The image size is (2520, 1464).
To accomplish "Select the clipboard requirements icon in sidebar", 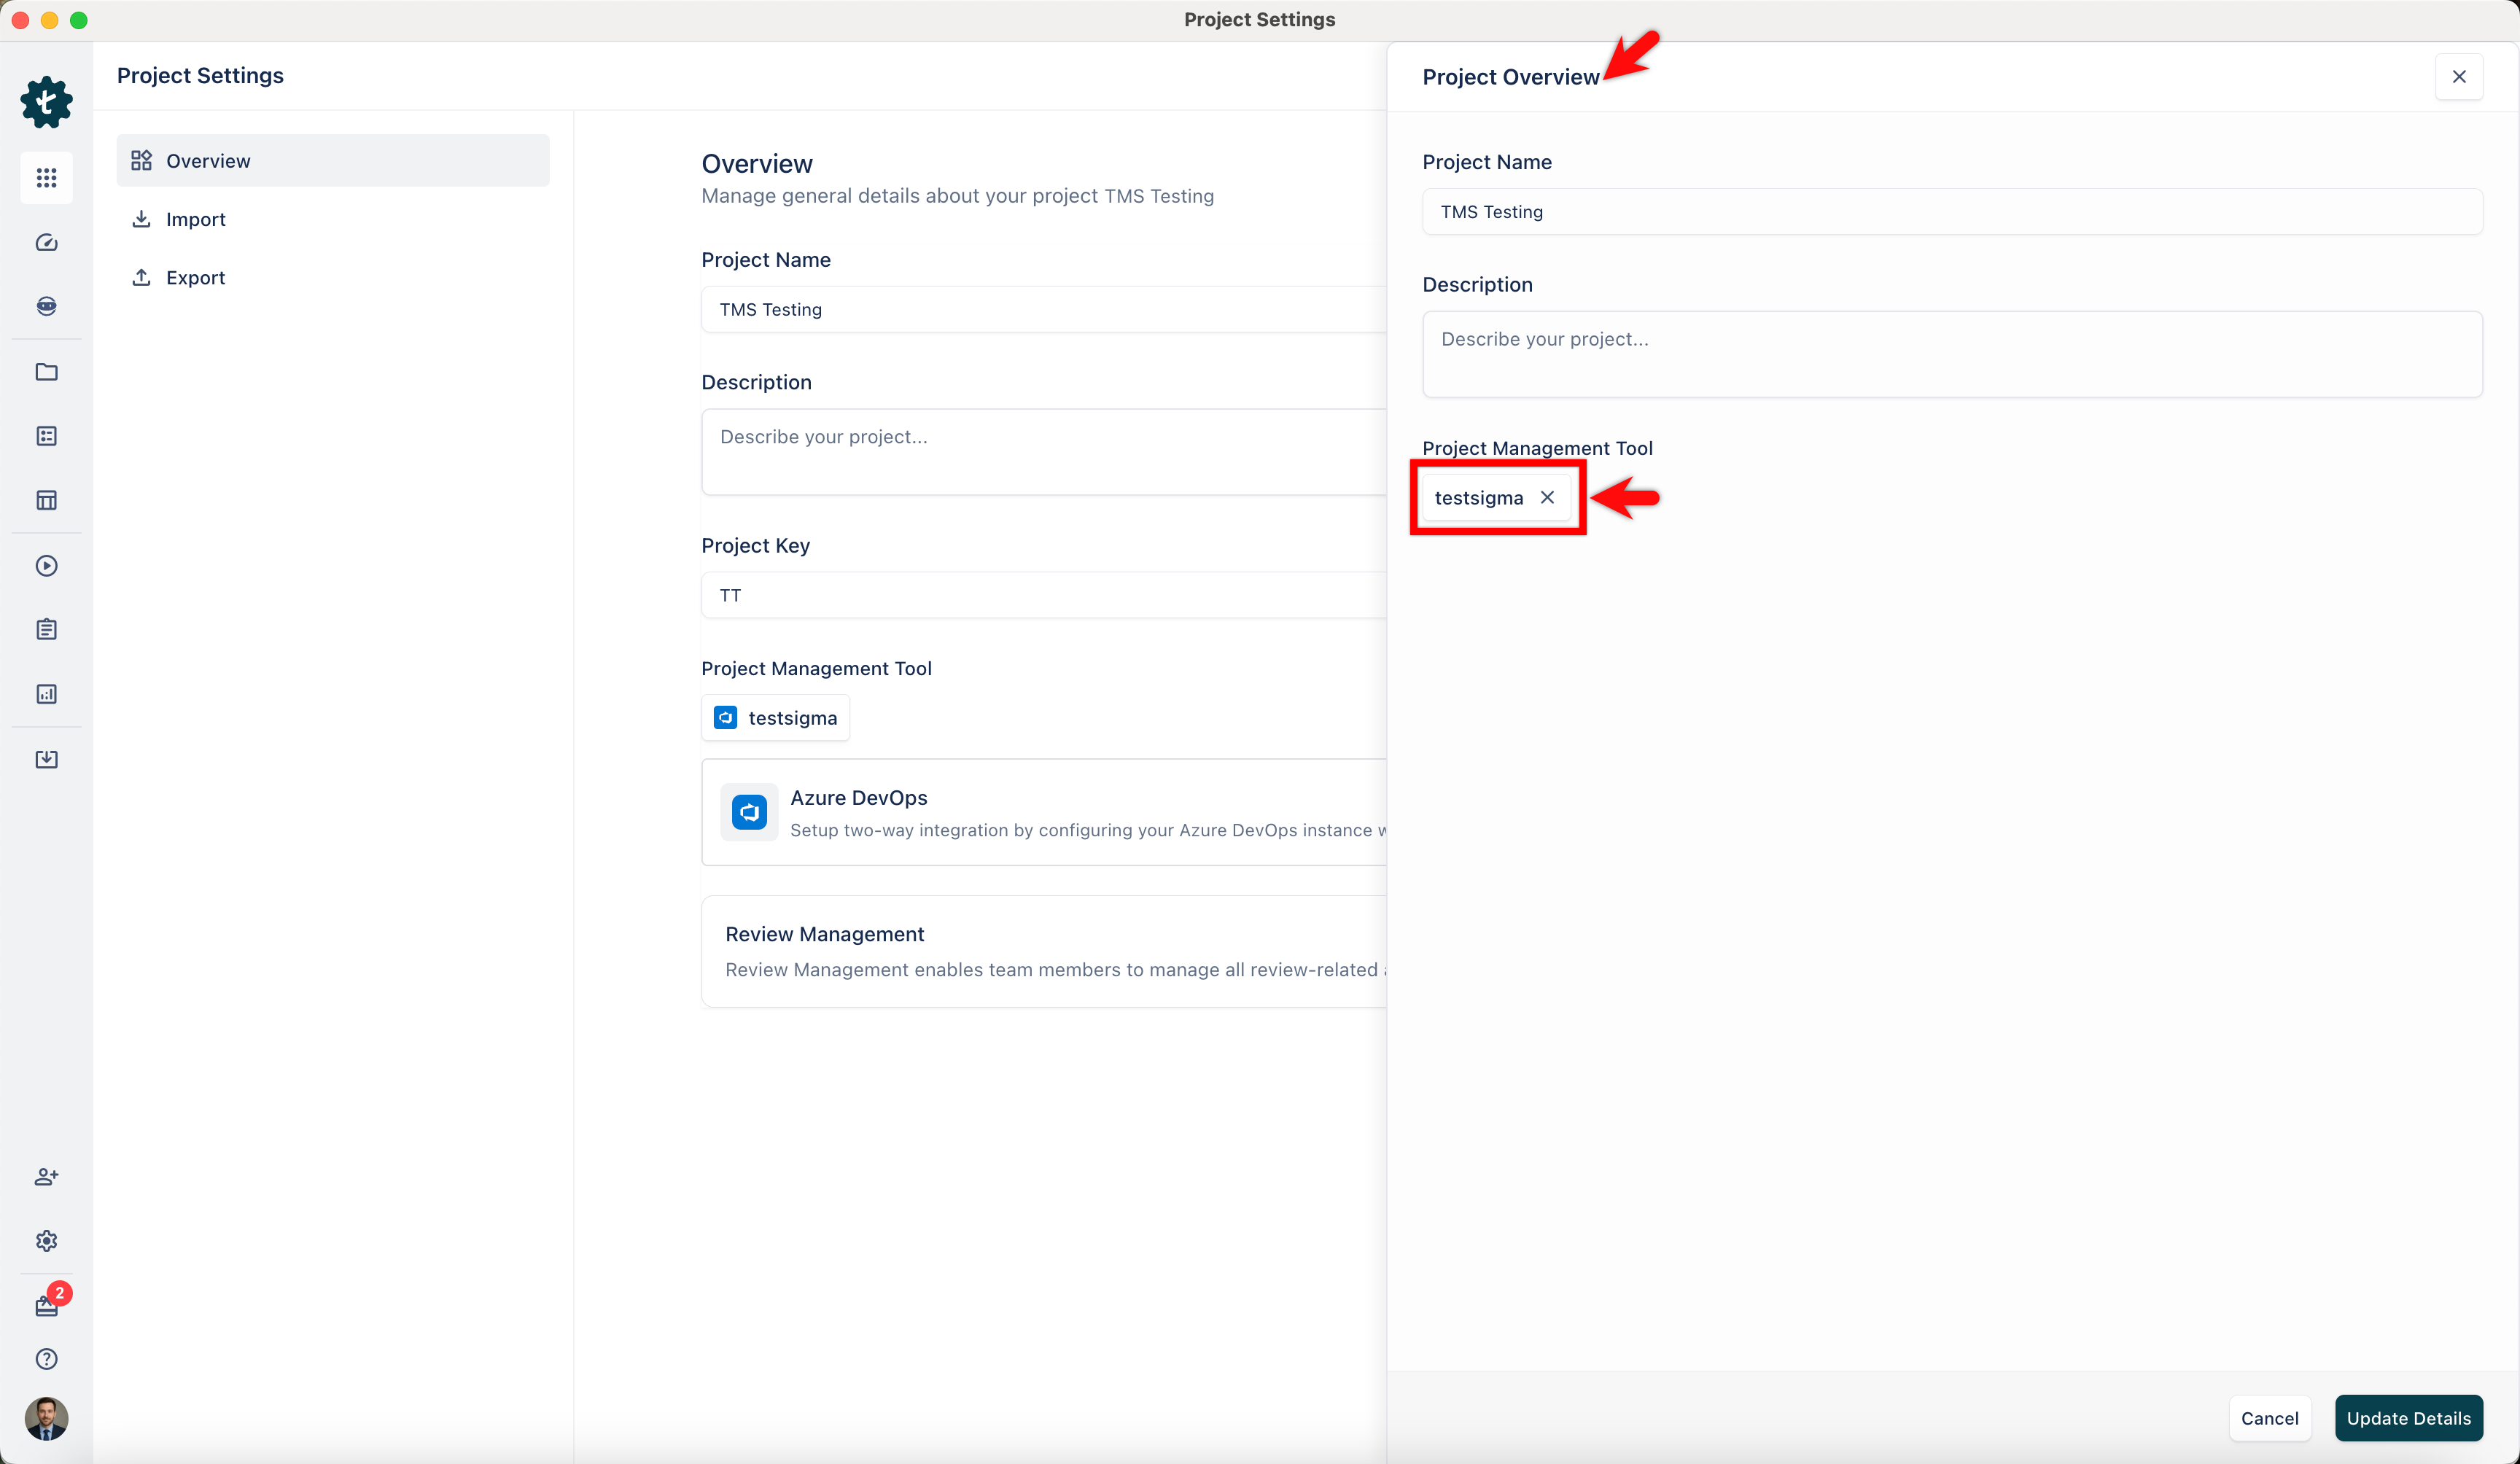I will 46,629.
